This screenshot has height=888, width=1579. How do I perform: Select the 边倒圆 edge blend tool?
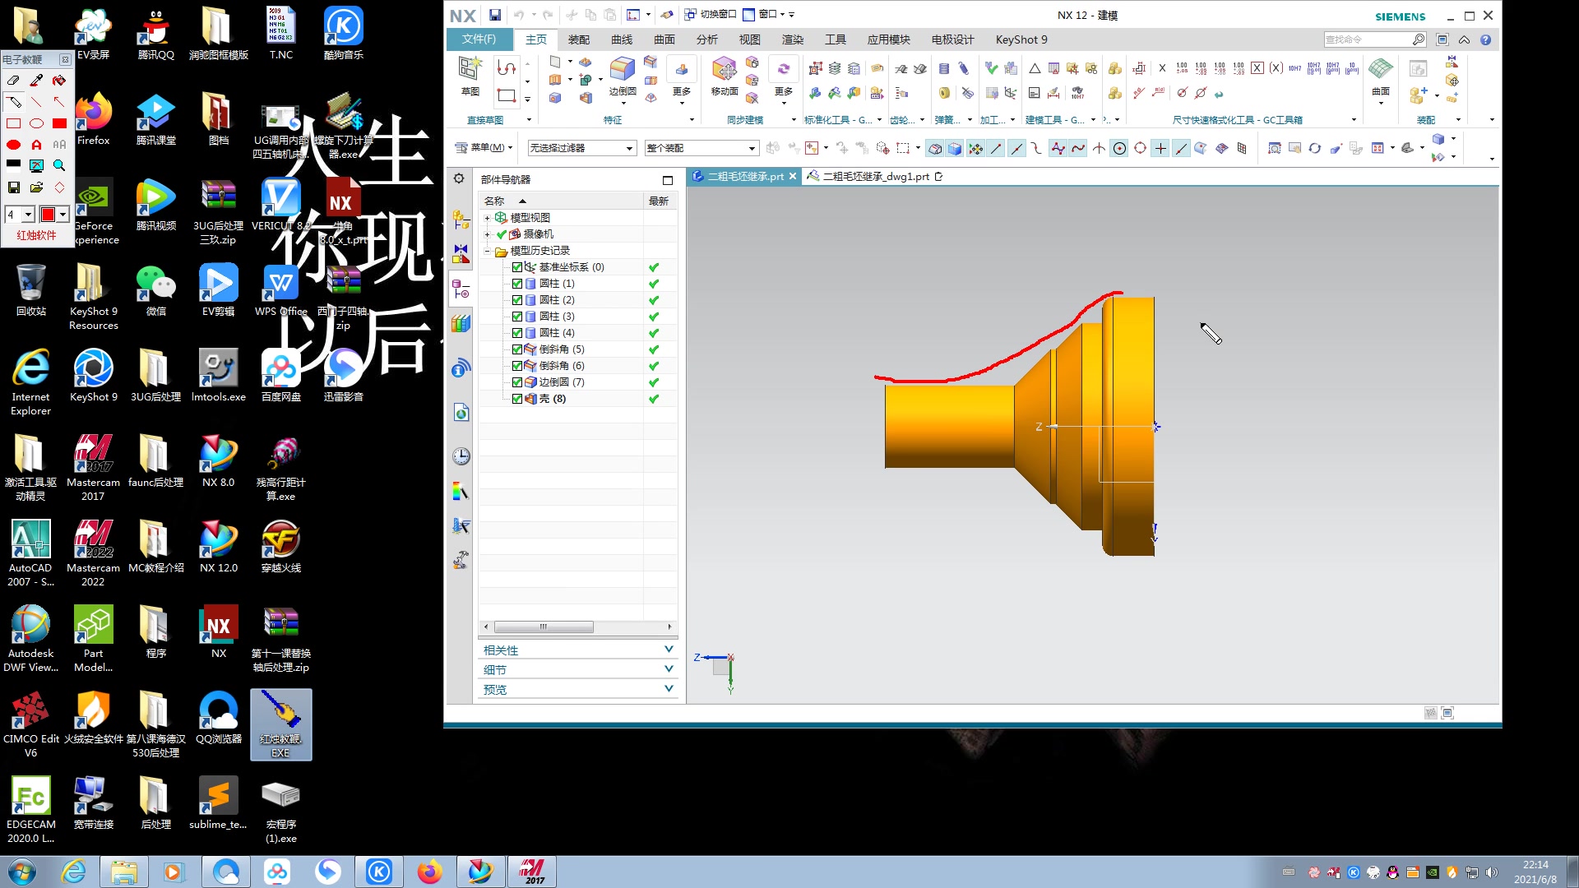pos(622,71)
